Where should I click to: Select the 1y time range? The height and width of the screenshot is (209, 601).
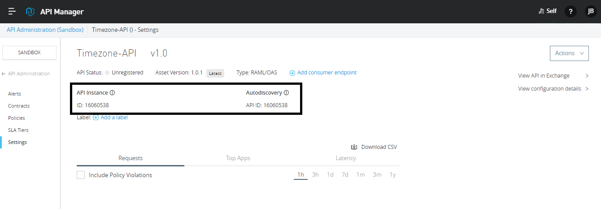click(392, 174)
